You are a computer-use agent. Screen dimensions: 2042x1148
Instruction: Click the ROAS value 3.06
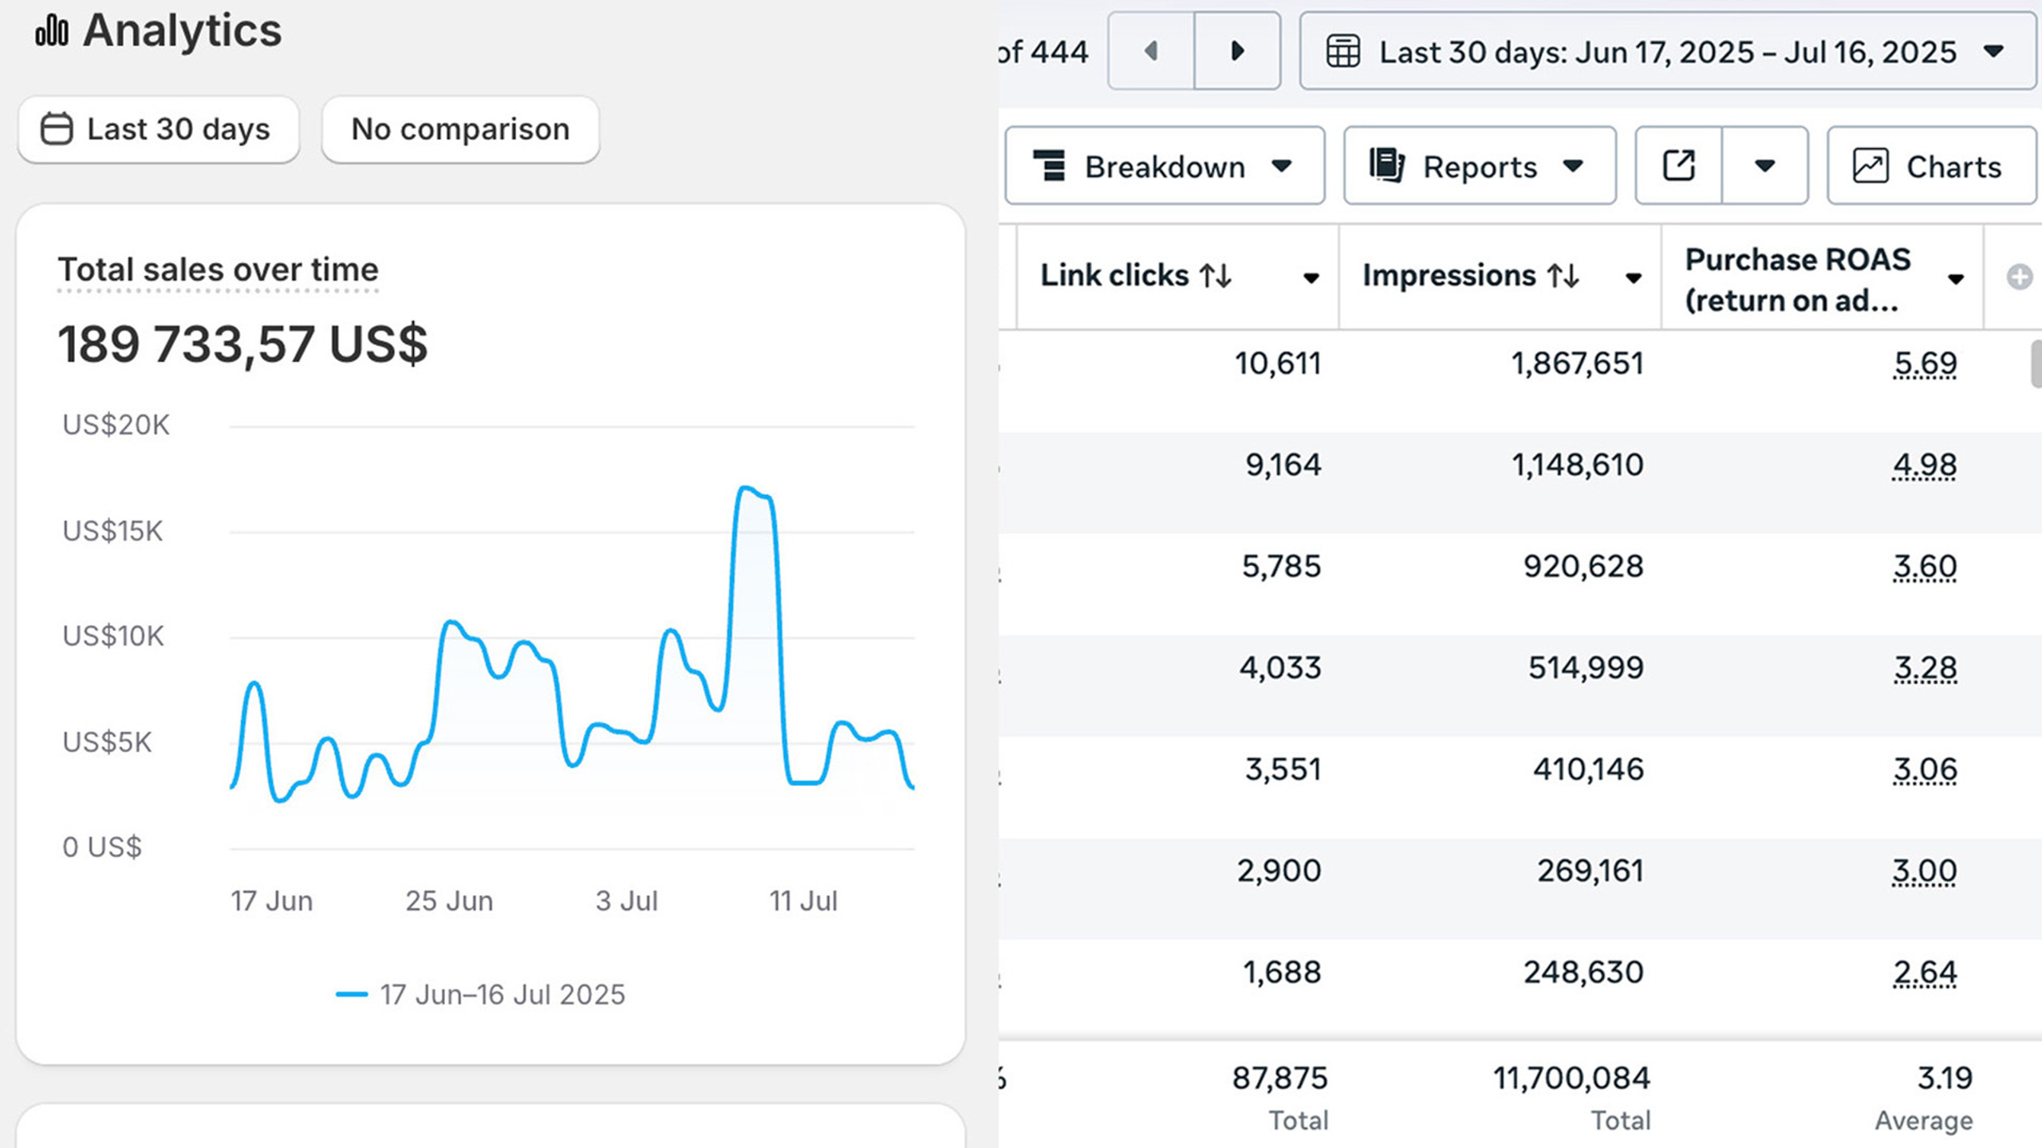[x=1925, y=769]
